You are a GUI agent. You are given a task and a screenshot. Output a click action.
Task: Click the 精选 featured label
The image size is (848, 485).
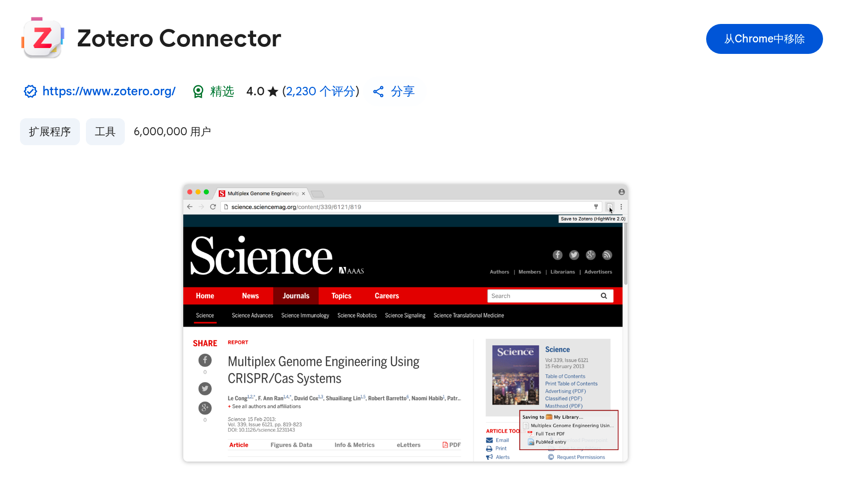coord(222,91)
